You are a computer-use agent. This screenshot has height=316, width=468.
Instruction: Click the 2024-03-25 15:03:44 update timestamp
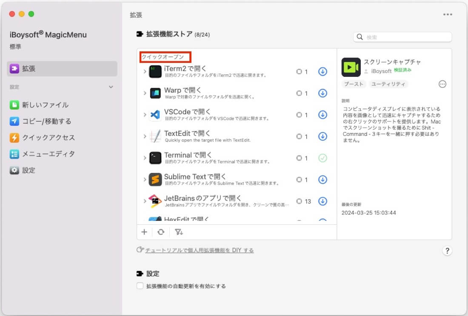click(368, 213)
